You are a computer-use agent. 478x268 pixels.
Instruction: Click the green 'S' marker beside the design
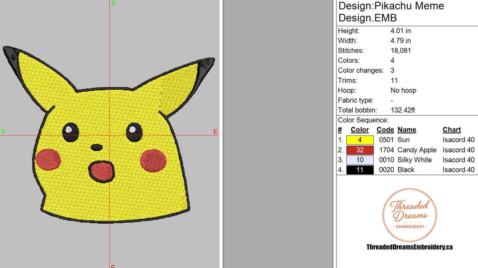tap(3, 132)
